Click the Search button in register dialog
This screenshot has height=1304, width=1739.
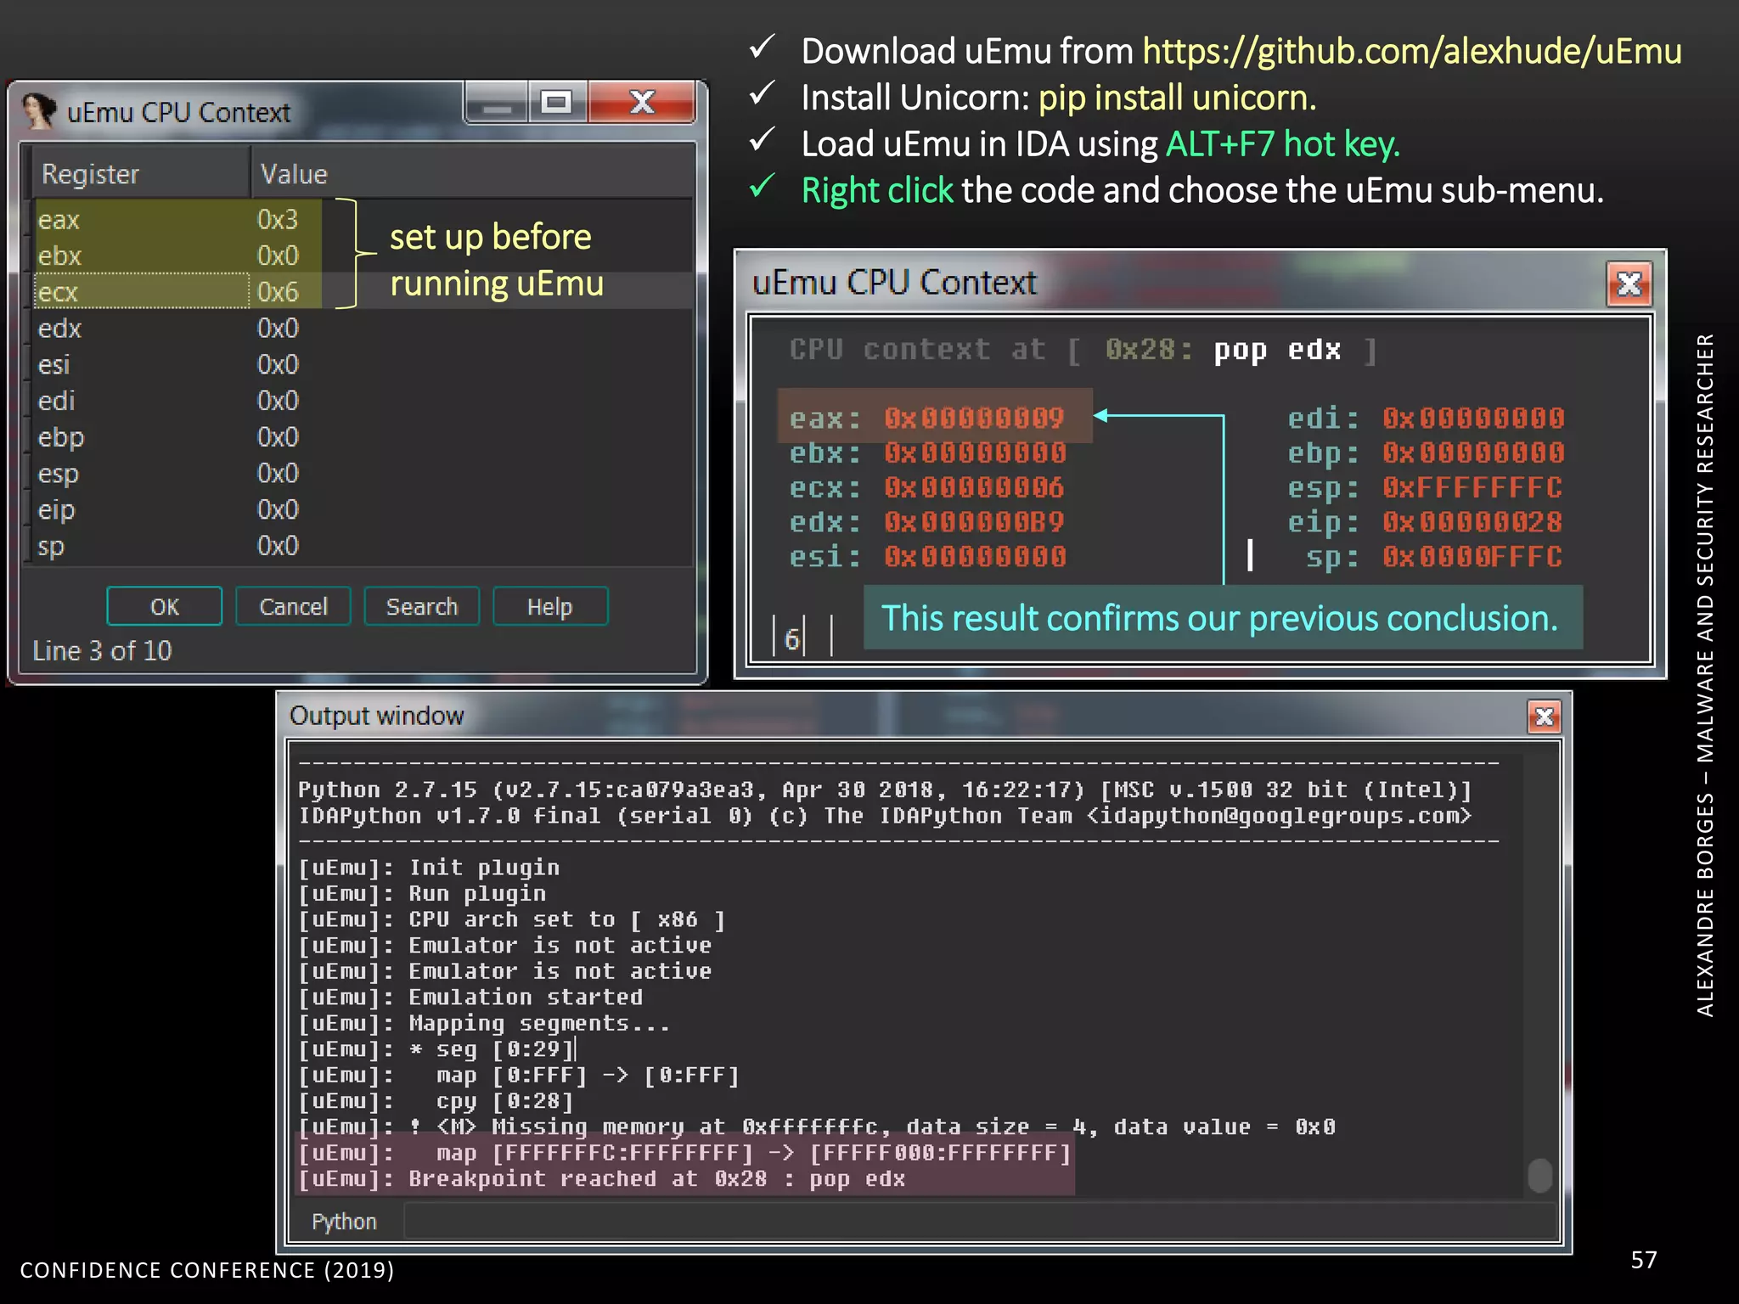click(422, 606)
